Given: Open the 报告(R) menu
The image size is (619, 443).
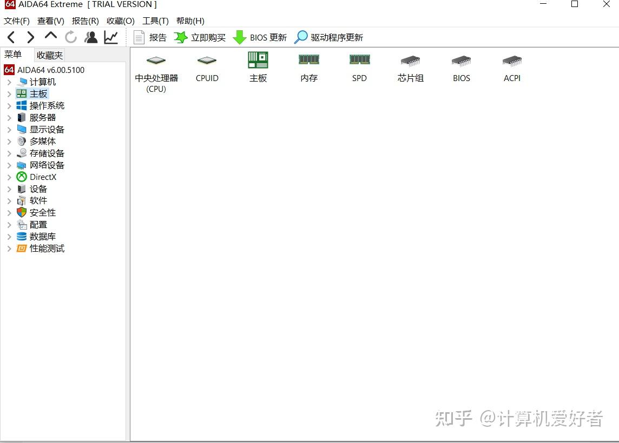Looking at the screenshot, I should (85, 21).
